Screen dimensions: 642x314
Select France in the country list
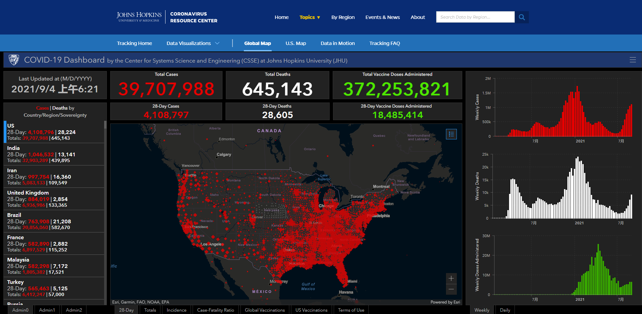[54, 244]
